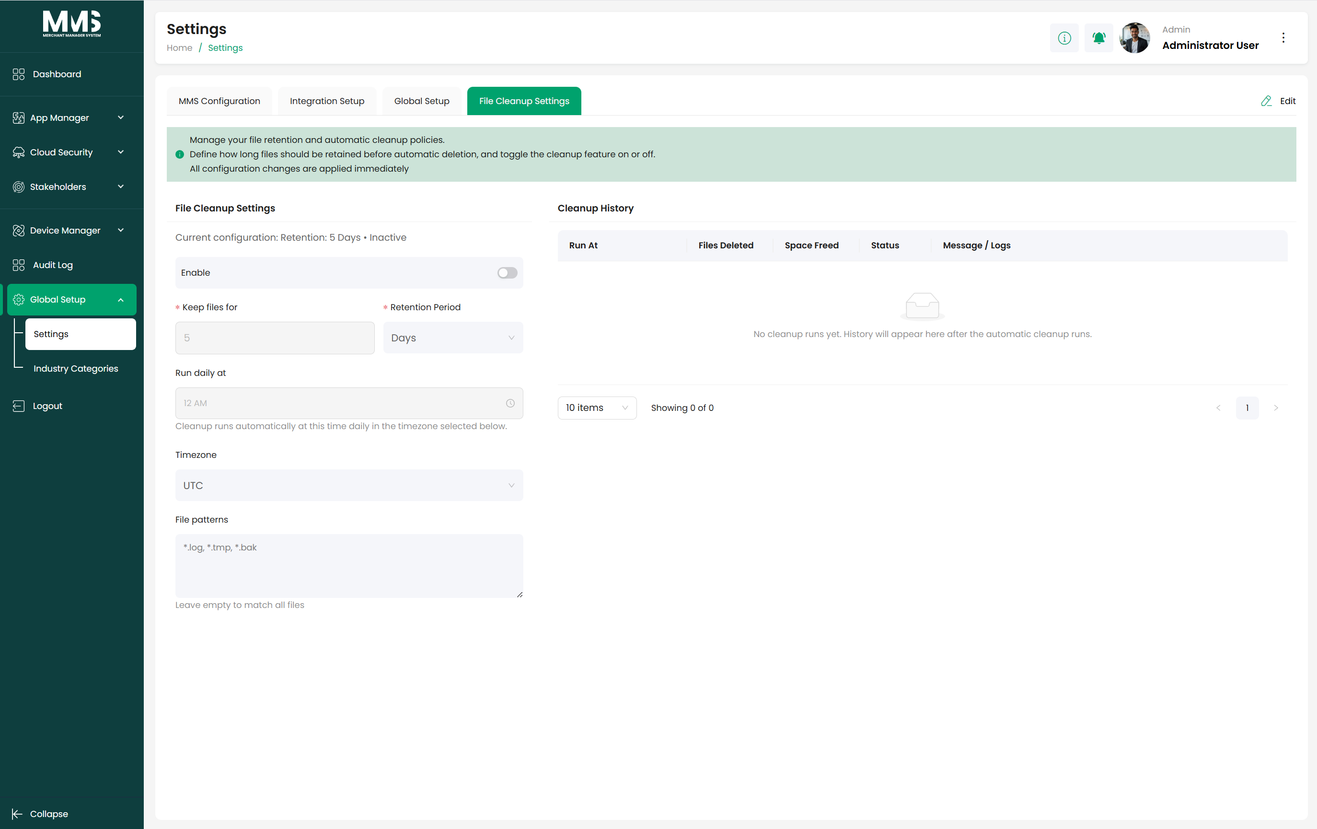Open the Retention Period Days dropdown
This screenshot has width=1317, height=829.
[453, 338]
